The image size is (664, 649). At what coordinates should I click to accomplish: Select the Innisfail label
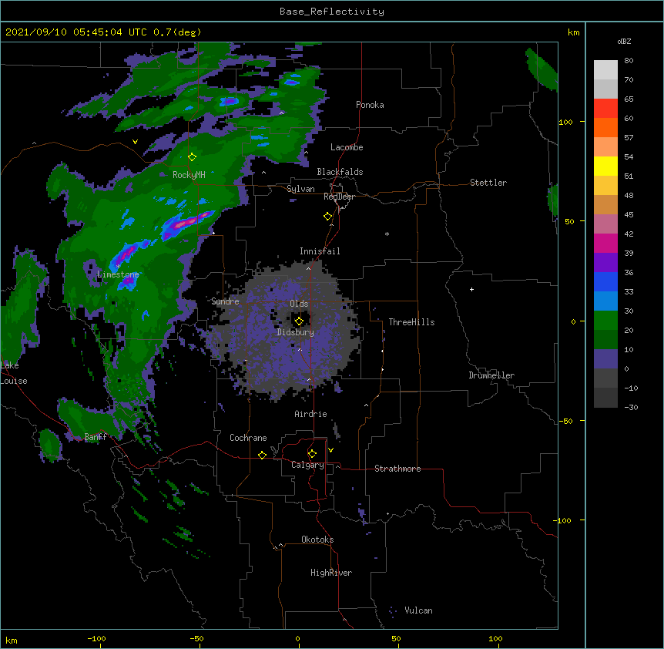pyautogui.click(x=320, y=251)
